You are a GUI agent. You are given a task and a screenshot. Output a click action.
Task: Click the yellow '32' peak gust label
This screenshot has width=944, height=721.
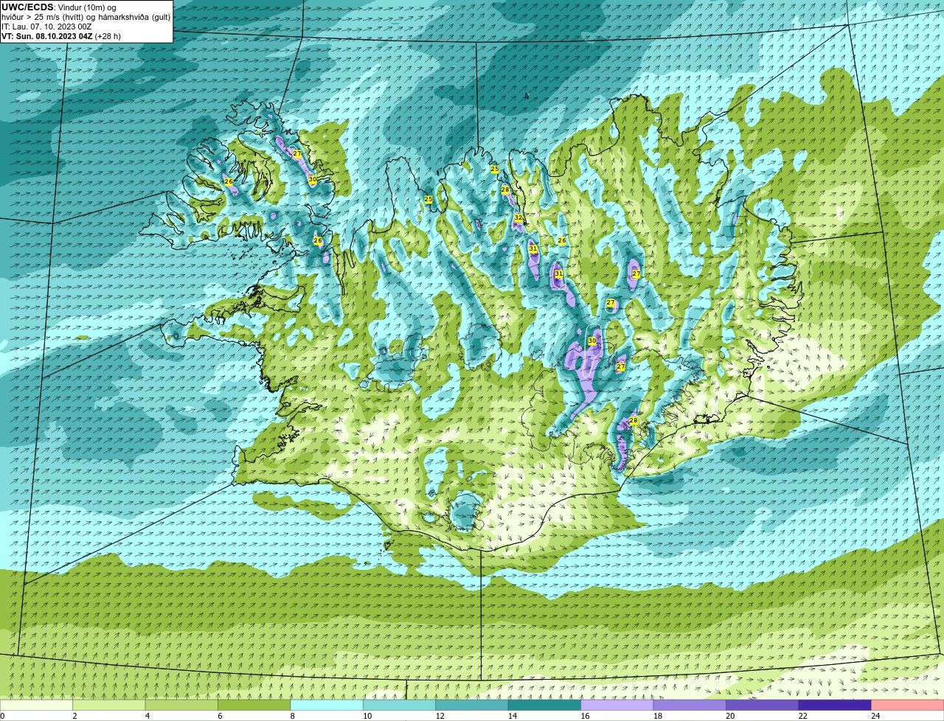tap(518, 217)
